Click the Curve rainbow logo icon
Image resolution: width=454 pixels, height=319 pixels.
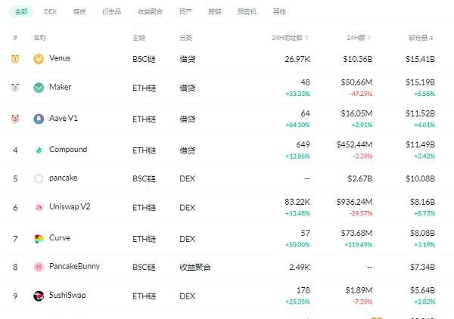[39, 239]
